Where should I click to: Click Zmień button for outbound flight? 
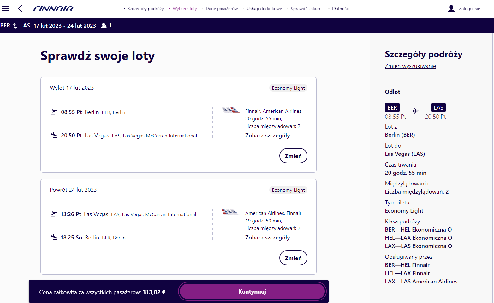(293, 156)
